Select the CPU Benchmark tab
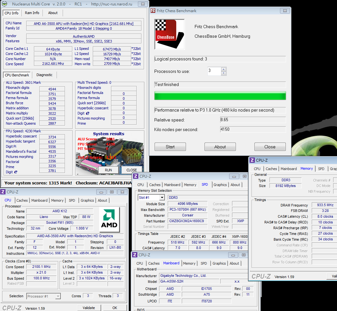Viewport: 337px width, 311px height. click(x=17, y=75)
